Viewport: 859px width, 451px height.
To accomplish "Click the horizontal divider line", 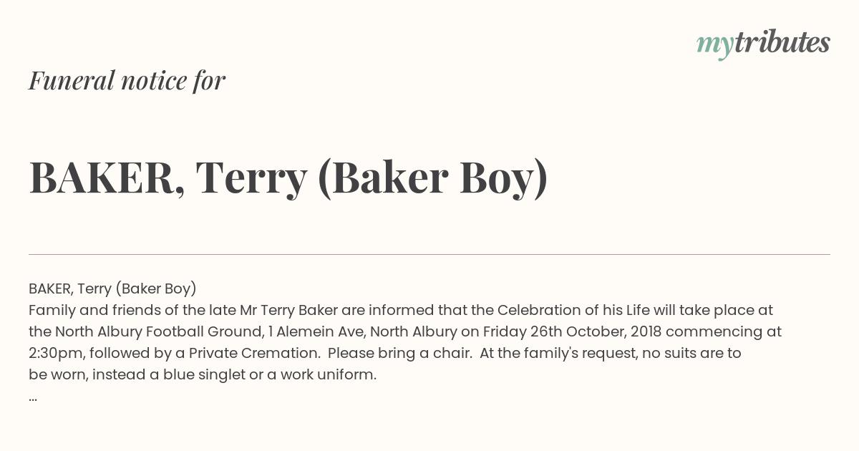I will (x=429, y=254).
